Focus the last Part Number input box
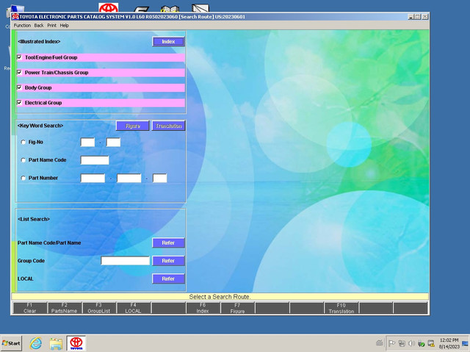The image size is (470, 352). point(160,178)
